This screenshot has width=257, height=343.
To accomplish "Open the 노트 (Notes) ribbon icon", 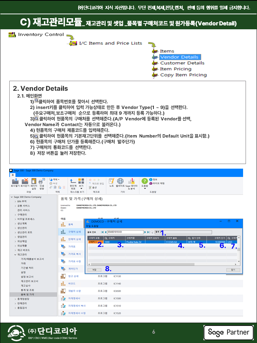I will coord(111,181).
